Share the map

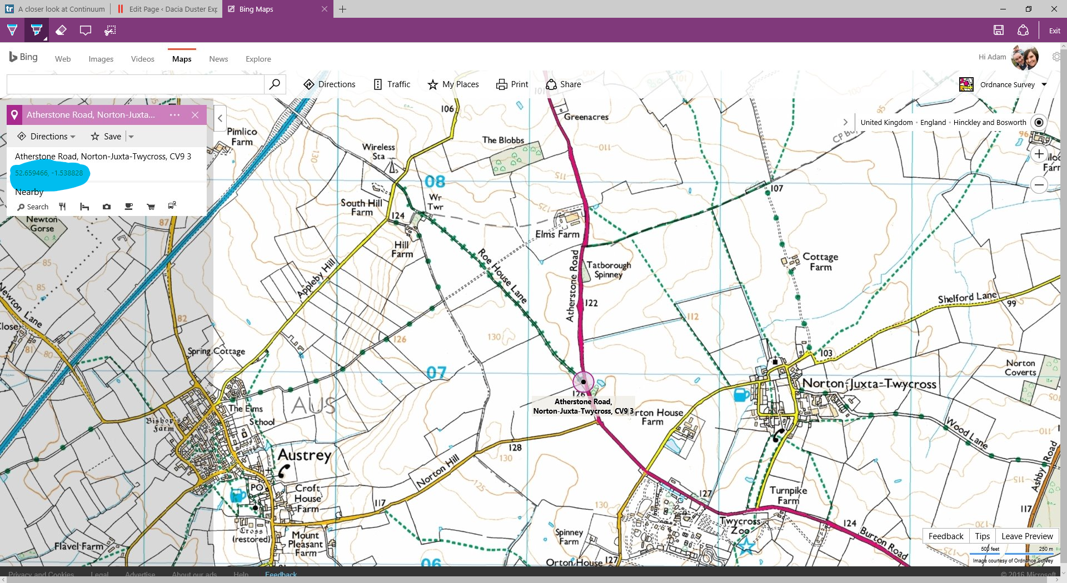[x=564, y=84]
